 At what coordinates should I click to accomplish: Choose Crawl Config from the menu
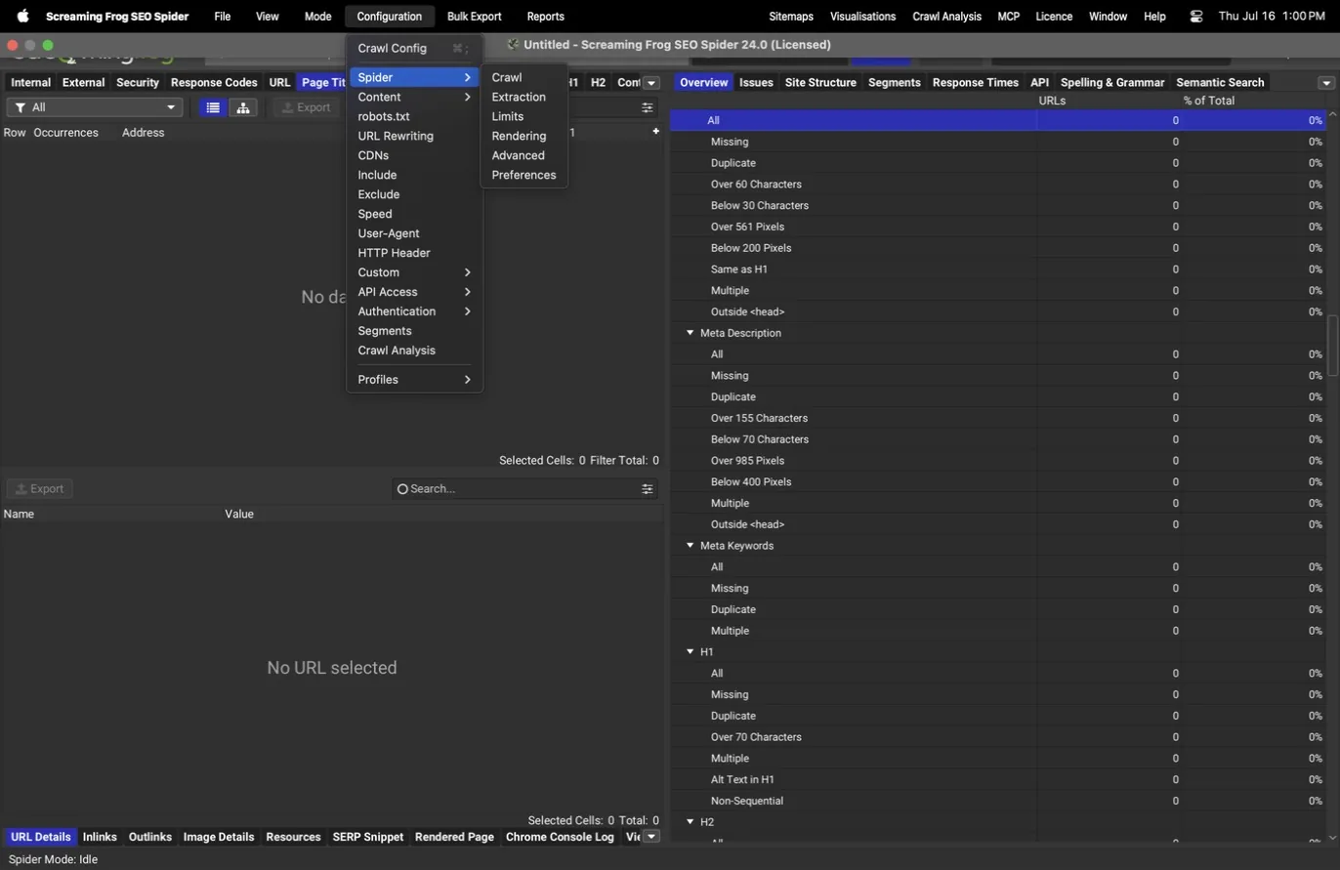(414, 48)
